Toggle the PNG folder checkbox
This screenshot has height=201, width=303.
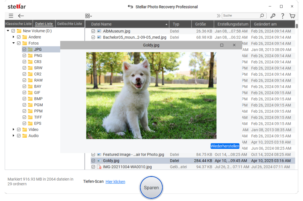24,55
